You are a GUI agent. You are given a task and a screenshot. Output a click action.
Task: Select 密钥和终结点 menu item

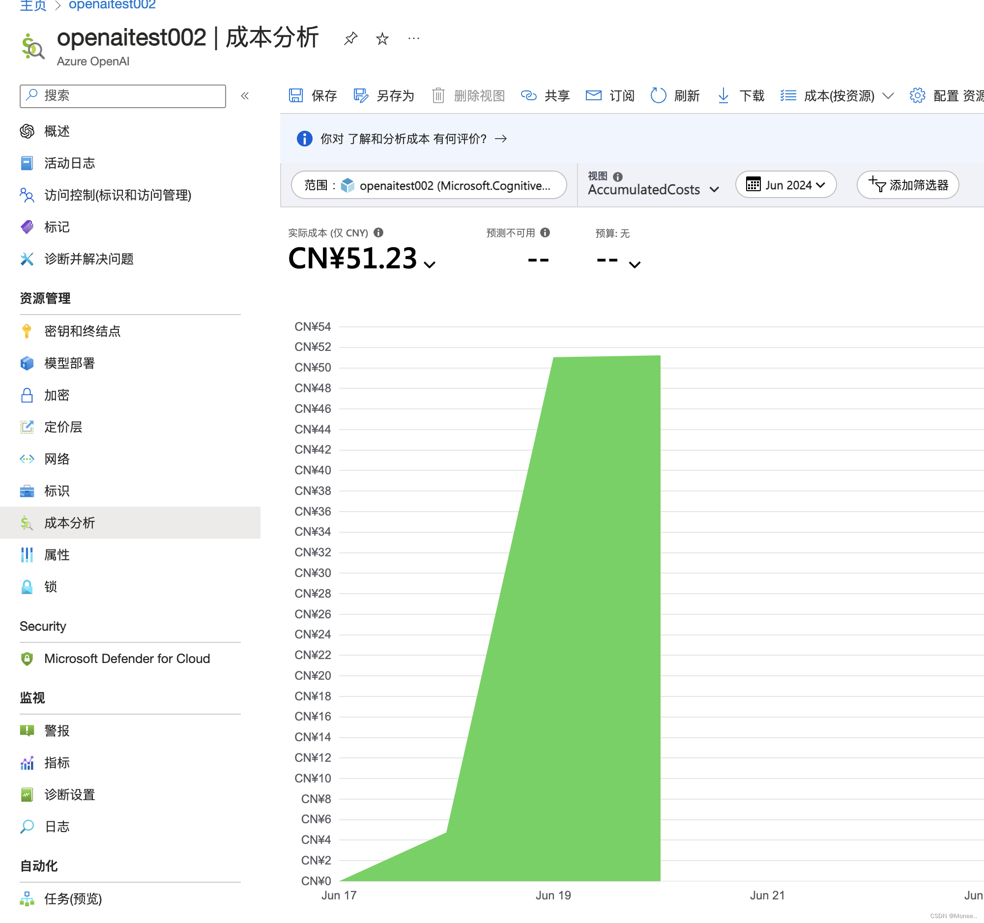[82, 331]
